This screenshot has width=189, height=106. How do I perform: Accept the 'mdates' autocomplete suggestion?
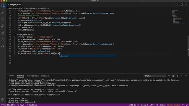(x=88, y=56)
